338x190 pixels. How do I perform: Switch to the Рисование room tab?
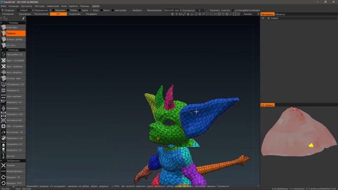(x=8, y=14)
